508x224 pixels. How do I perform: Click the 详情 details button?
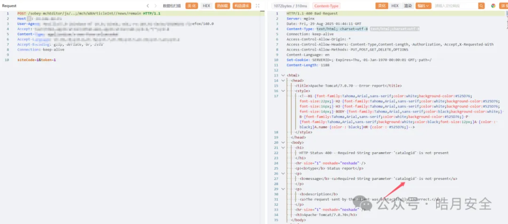pos(504,6)
